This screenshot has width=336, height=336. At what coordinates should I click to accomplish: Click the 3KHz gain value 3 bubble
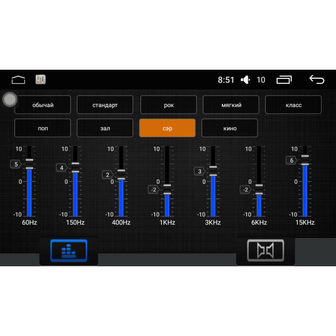pos(199,171)
